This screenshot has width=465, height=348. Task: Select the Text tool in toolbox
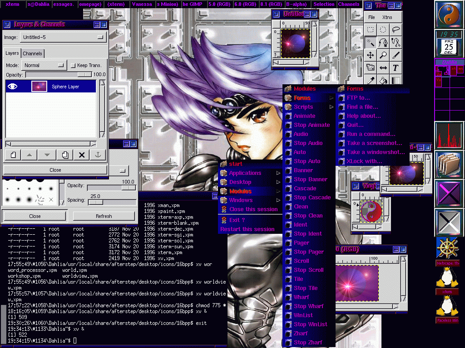[396, 68]
